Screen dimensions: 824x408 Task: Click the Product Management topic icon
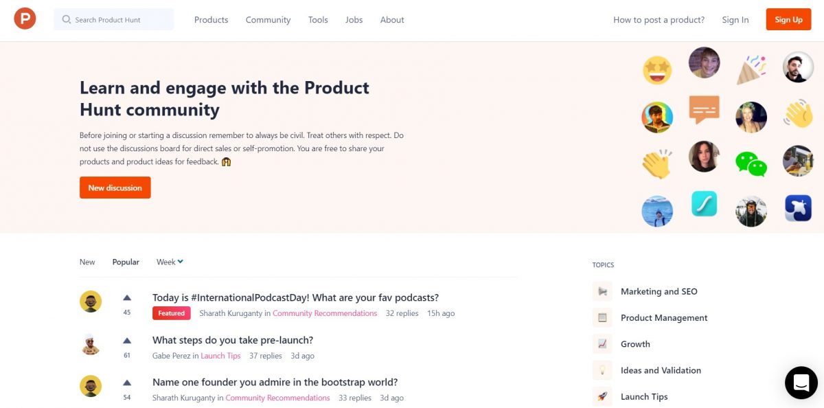[x=602, y=317]
